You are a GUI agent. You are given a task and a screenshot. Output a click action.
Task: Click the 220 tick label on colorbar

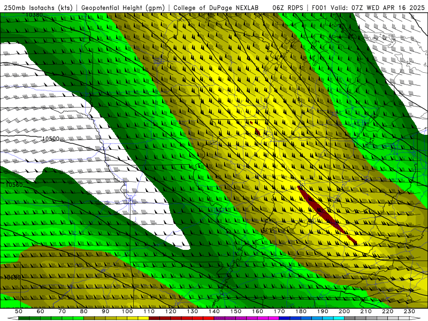coord(388,311)
